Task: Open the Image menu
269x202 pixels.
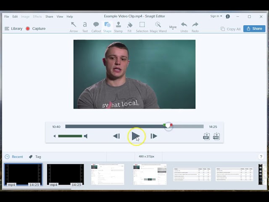Action: coord(25,16)
